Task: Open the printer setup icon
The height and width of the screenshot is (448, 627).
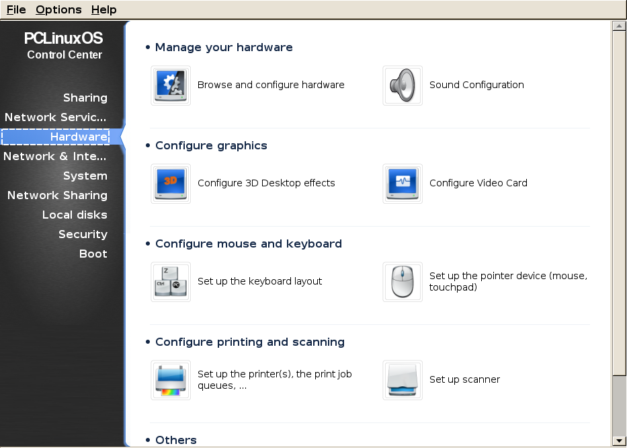Action: coord(171,379)
